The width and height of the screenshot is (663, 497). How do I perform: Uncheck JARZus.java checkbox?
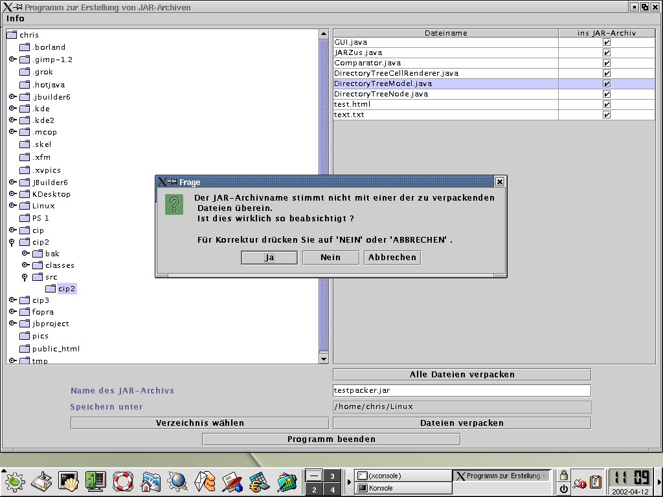click(x=607, y=52)
